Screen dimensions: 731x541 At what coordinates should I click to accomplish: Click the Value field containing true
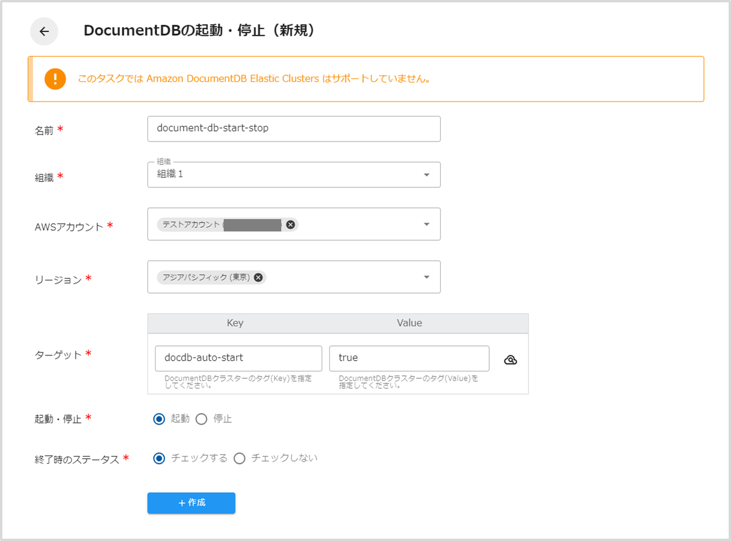pos(409,358)
